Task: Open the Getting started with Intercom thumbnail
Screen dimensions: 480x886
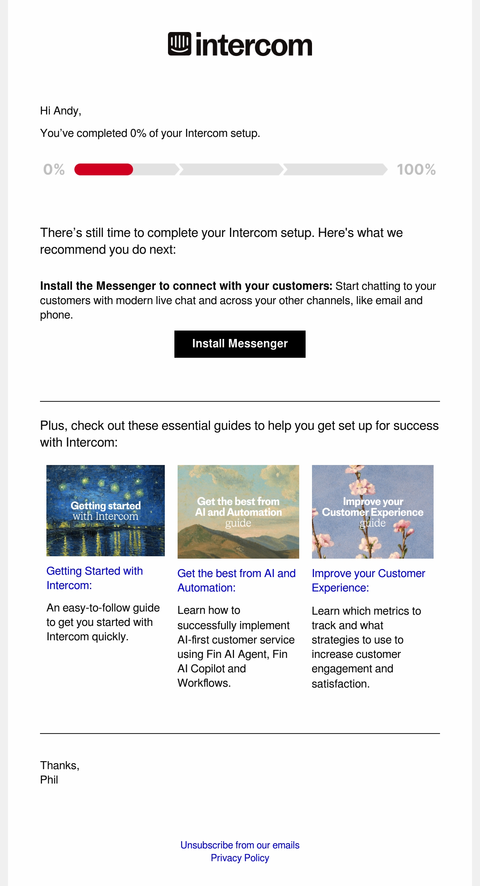Action: pos(106,510)
